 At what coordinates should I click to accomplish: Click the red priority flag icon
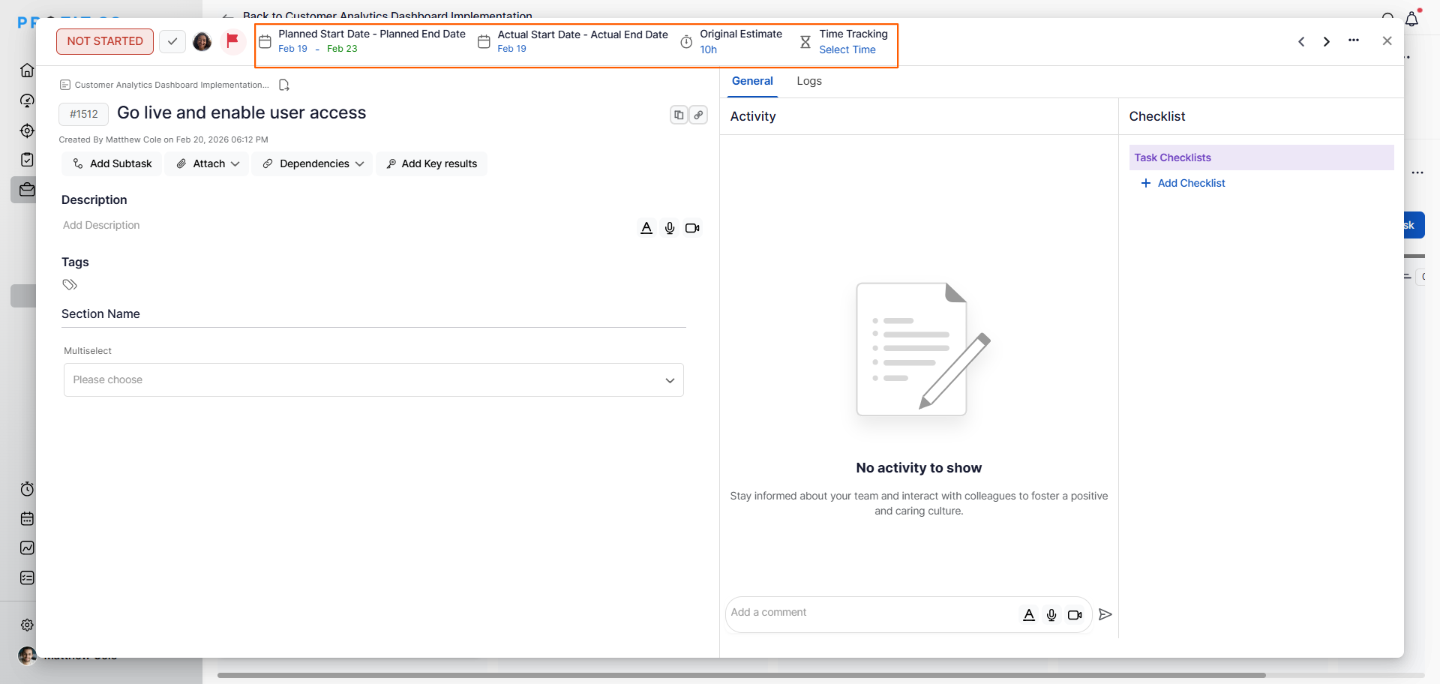232,40
